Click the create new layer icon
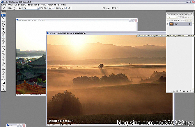 tap(187, 91)
